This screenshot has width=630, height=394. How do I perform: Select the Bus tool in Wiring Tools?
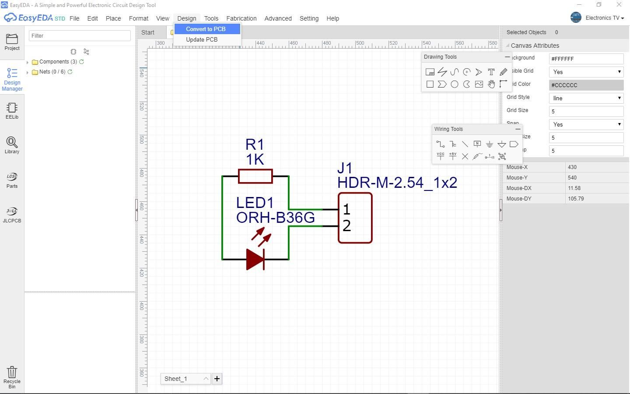pyautogui.click(x=453, y=144)
